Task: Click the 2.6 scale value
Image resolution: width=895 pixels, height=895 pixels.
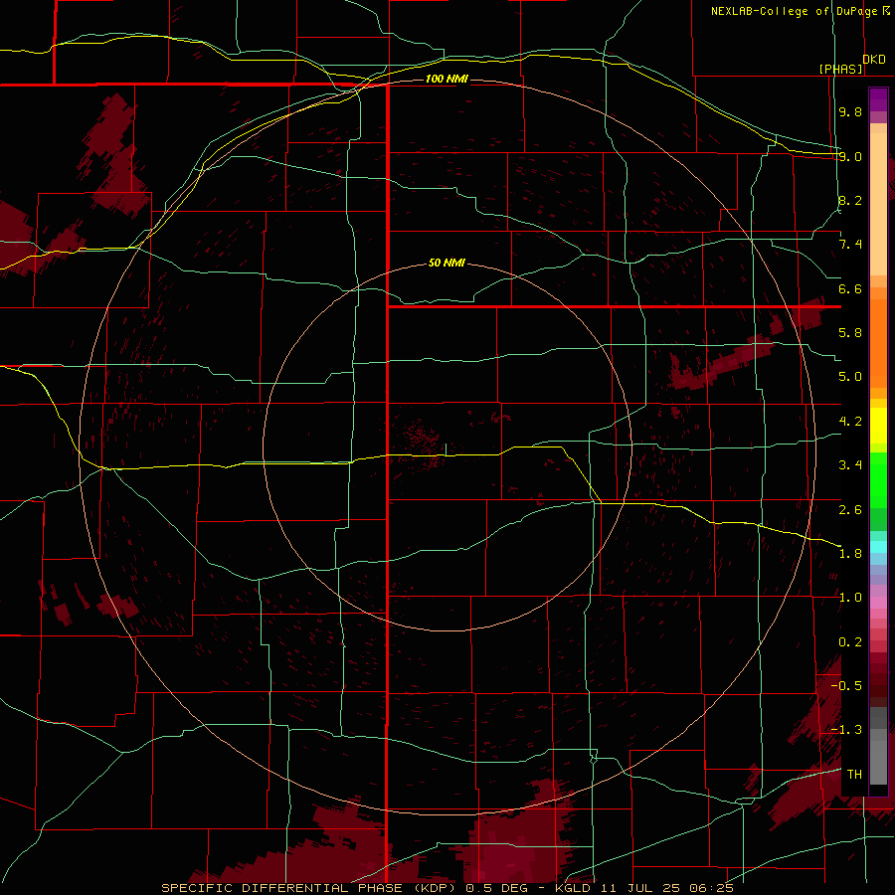Action: pos(850,510)
